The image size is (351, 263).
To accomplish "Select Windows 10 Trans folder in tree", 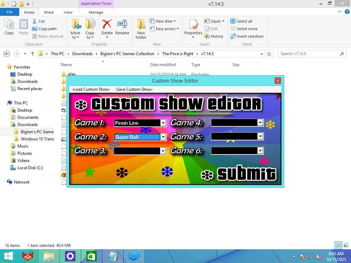I will click(34, 139).
